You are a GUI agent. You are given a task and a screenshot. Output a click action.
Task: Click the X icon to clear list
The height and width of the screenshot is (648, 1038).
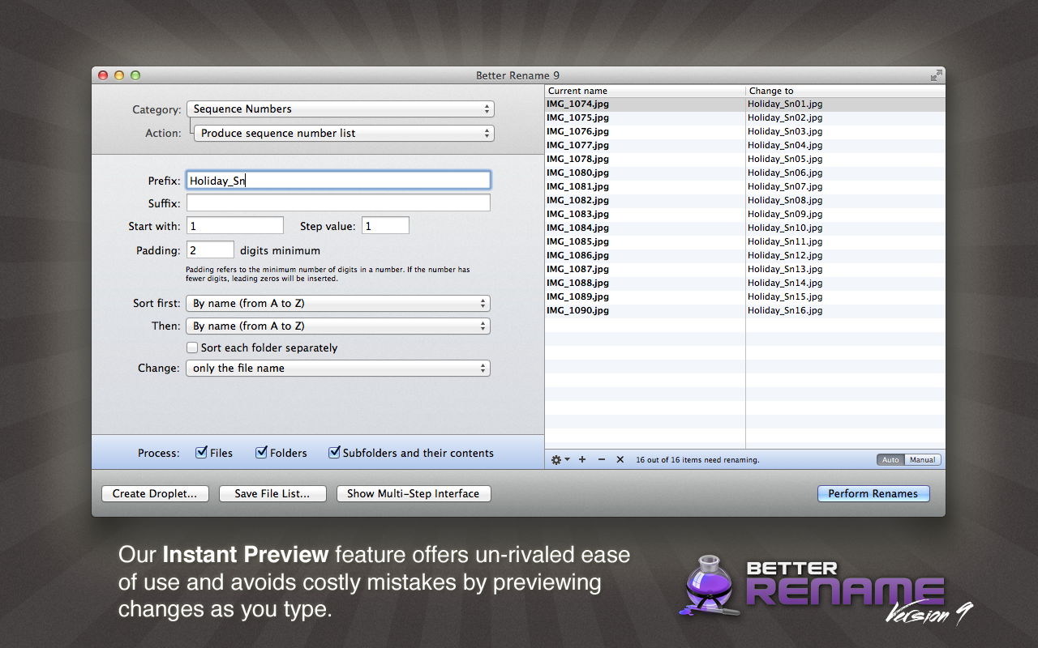pos(620,459)
